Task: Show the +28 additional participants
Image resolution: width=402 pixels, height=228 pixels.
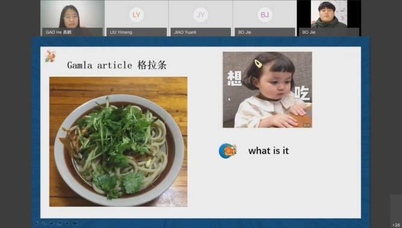Action: tap(396, 225)
